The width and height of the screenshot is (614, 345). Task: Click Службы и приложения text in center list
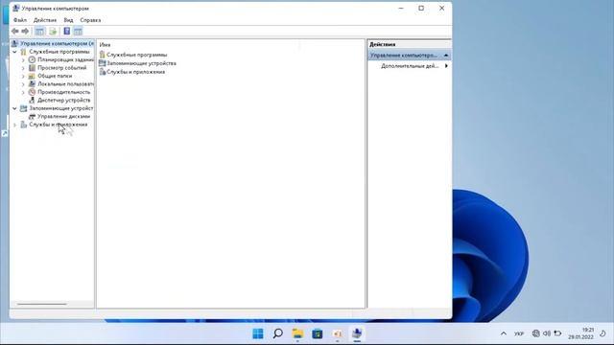point(136,72)
